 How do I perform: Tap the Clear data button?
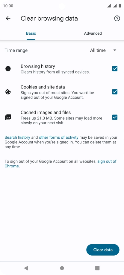tap(103, 250)
